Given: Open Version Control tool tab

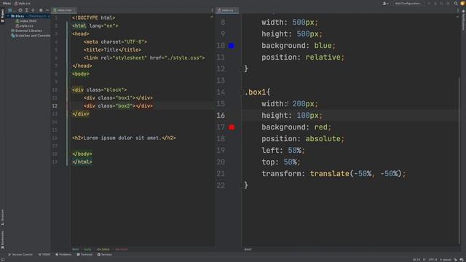Looking at the screenshot, I should [20, 255].
